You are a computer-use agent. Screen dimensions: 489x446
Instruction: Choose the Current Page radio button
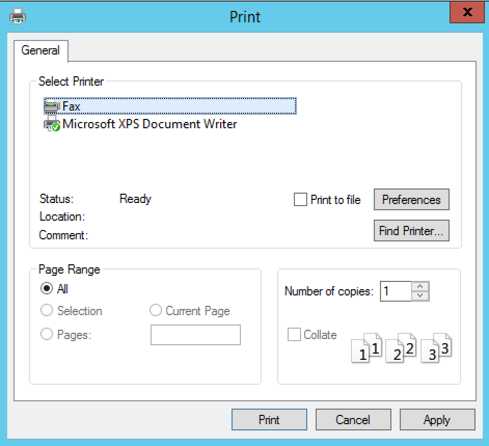point(156,310)
